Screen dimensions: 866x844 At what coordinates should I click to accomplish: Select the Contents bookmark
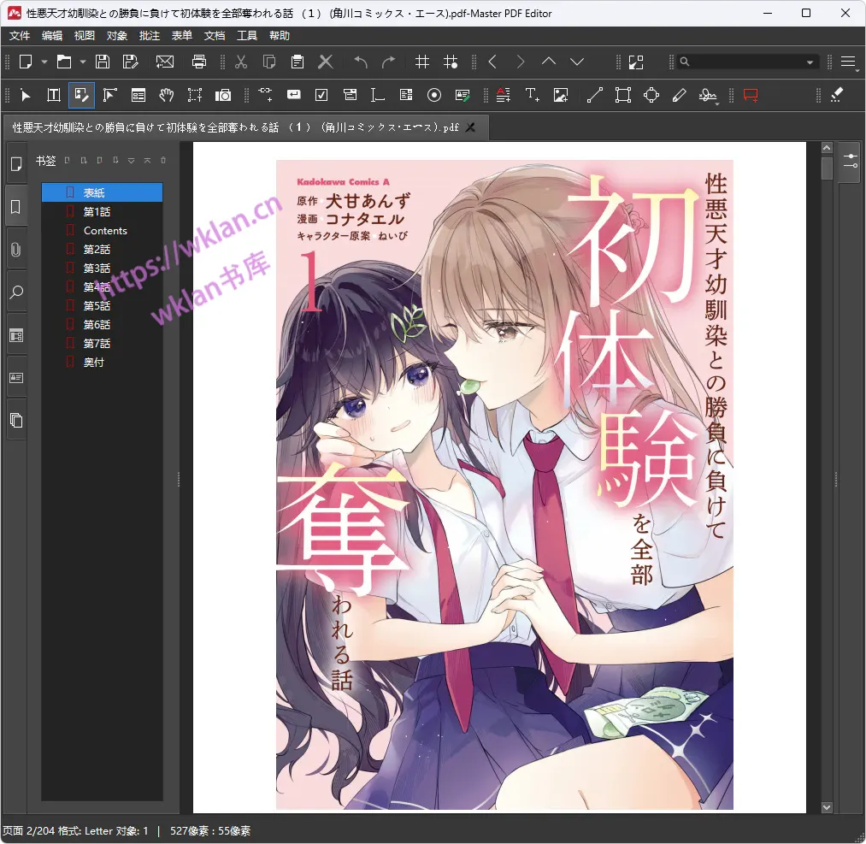pos(105,231)
